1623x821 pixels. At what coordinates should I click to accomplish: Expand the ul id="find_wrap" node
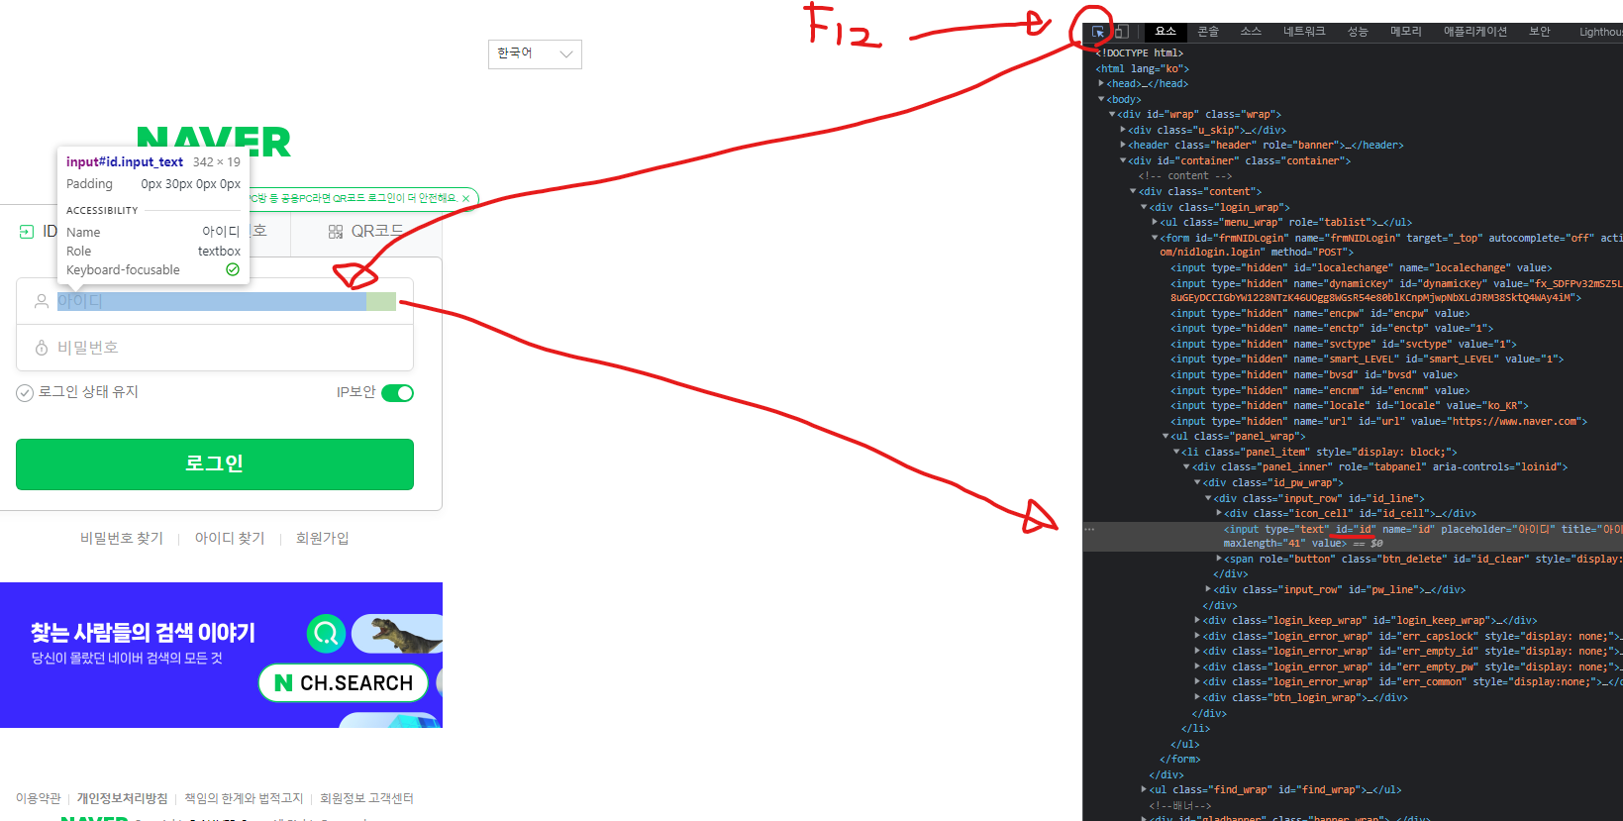[1144, 789]
